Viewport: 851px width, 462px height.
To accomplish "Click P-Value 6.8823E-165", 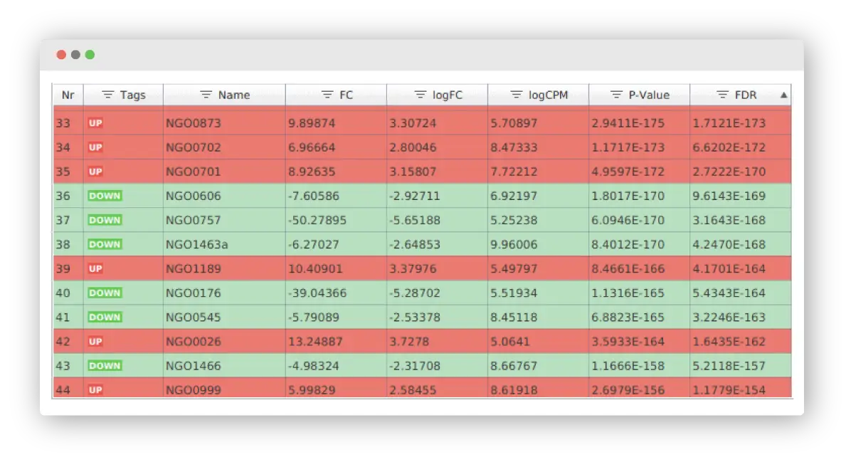I will pyautogui.click(x=628, y=317).
